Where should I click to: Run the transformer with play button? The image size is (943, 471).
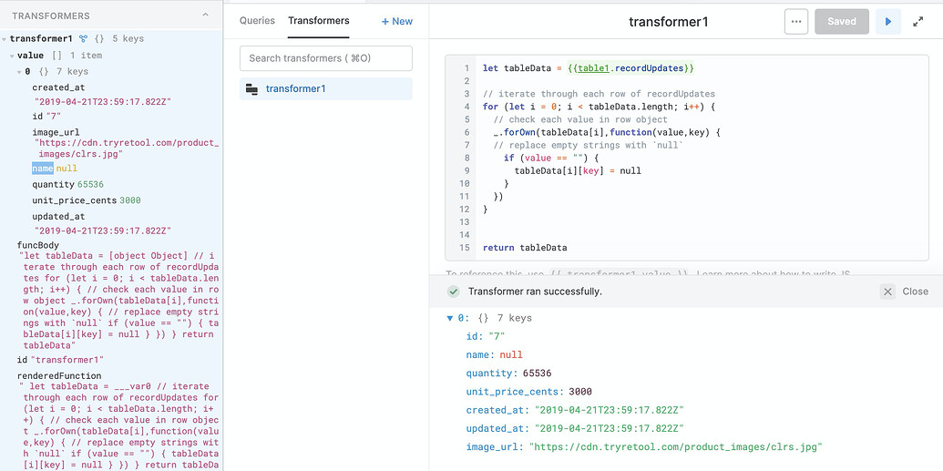pos(887,22)
